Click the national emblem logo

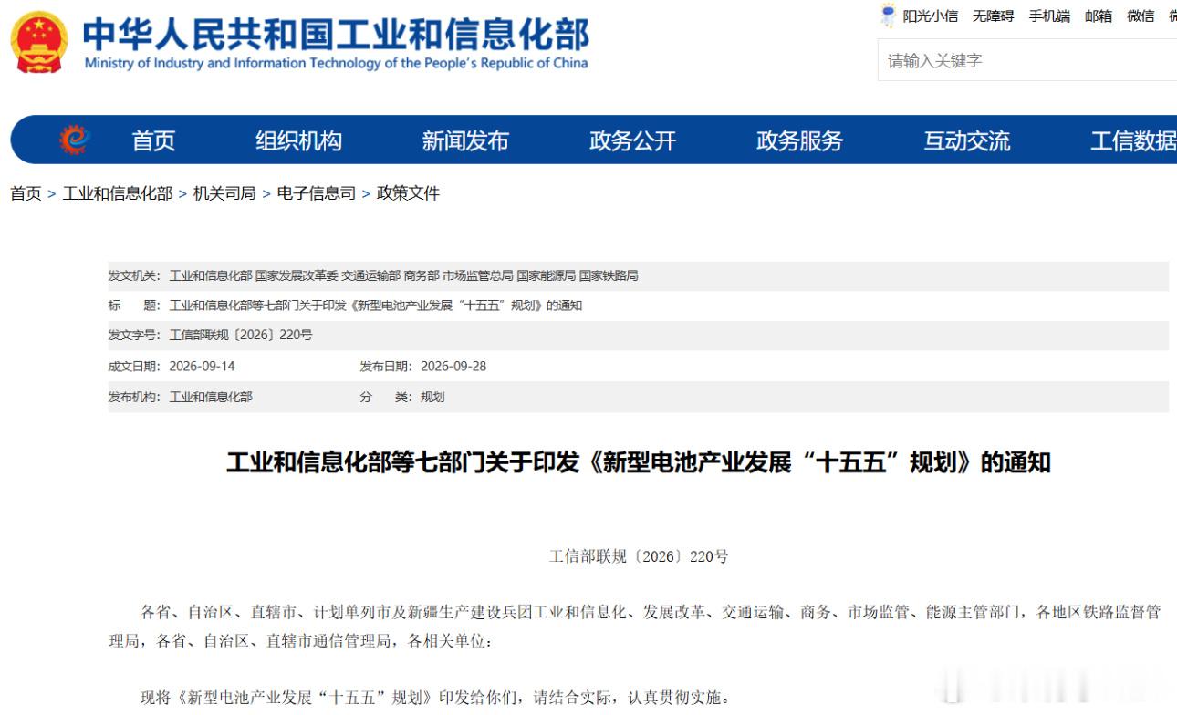[x=39, y=42]
